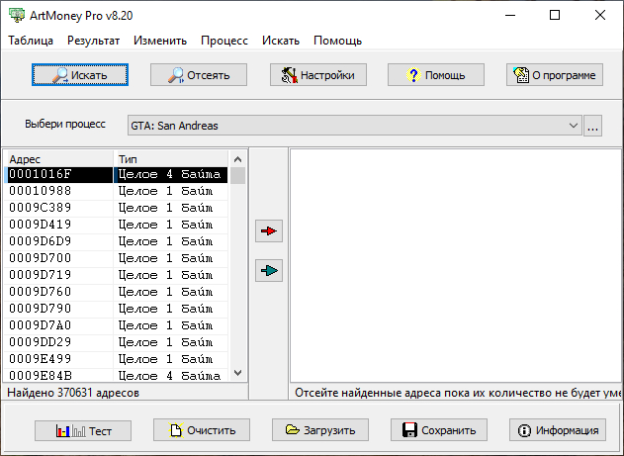624x456 pixels.
Task: Close the ArtMoney window
Action: [x=600, y=16]
